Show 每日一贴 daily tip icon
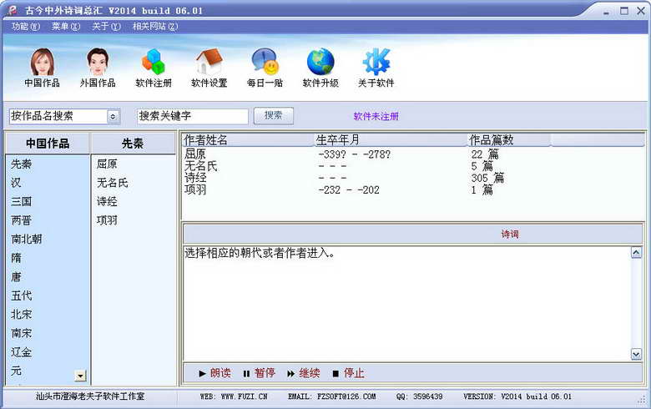This screenshot has width=651, height=409. pos(265,68)
